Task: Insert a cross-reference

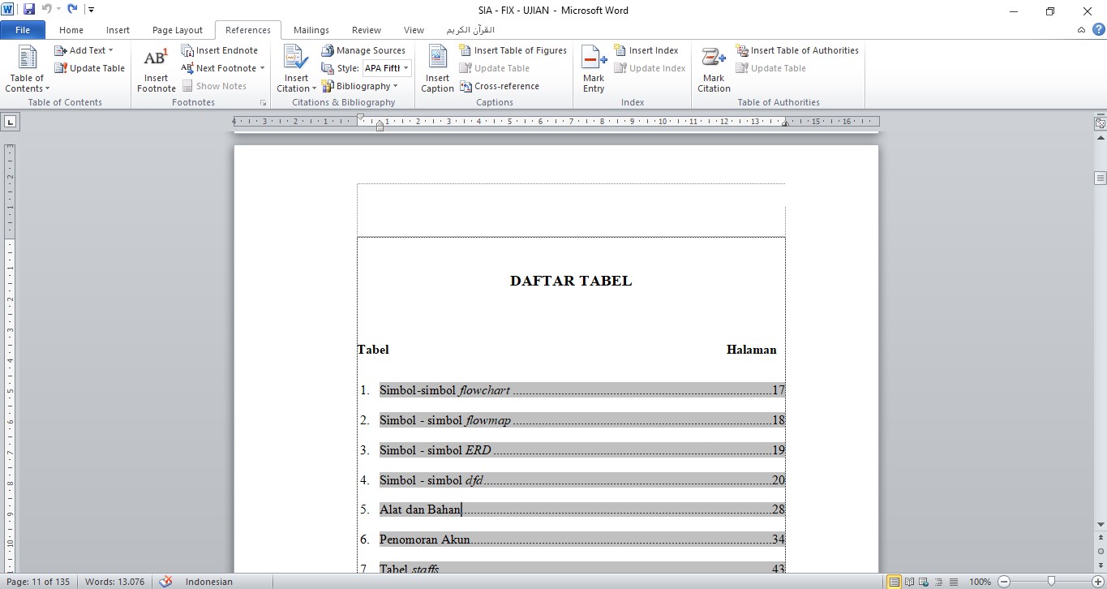Action: click(500, 85)
